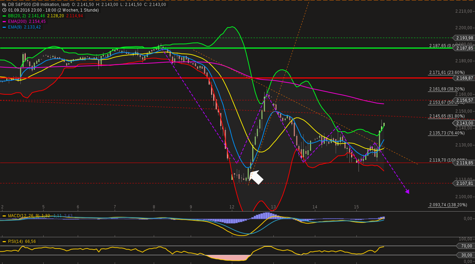The image size is (475, 264).
Task: Click the 2.187,85 price tag on the axis
Action: coord(463,48)
